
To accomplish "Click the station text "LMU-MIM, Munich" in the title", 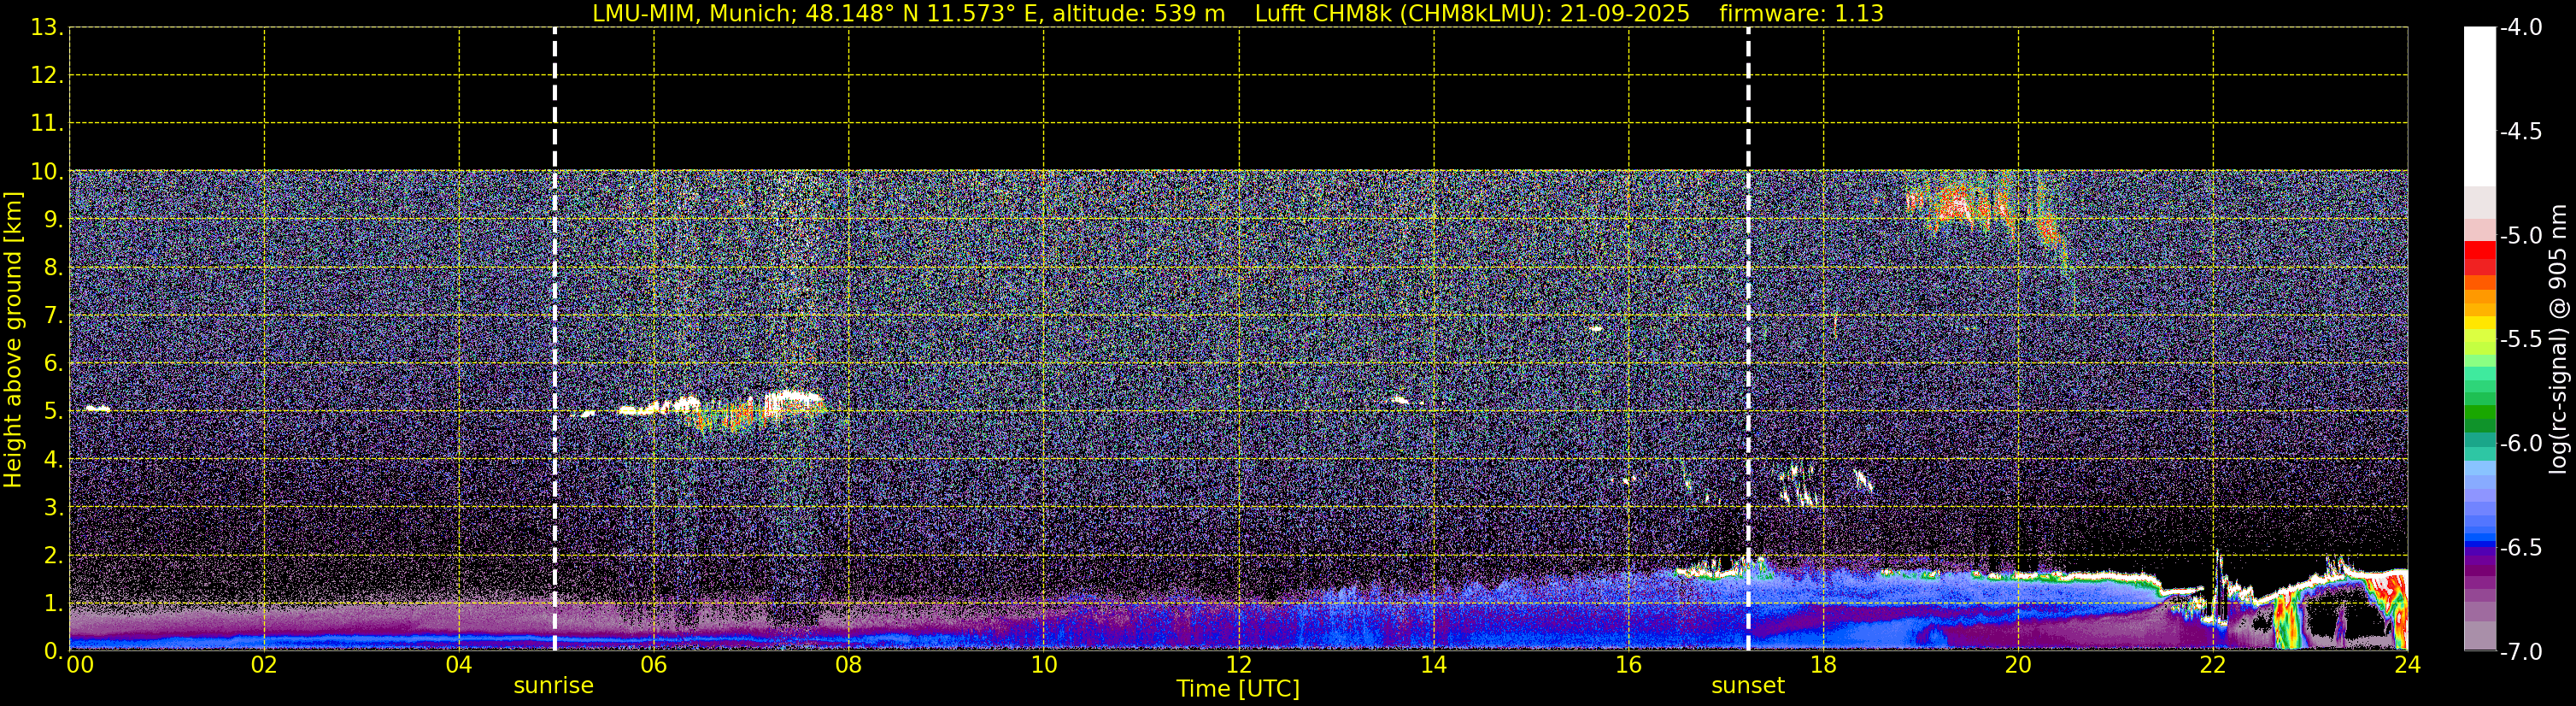I will pos(693,14).
